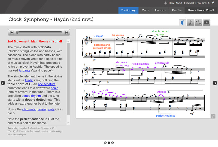Click the purple 'acciaccatura' score annotation
Screen dimensions: 218x147
(162, 63)
